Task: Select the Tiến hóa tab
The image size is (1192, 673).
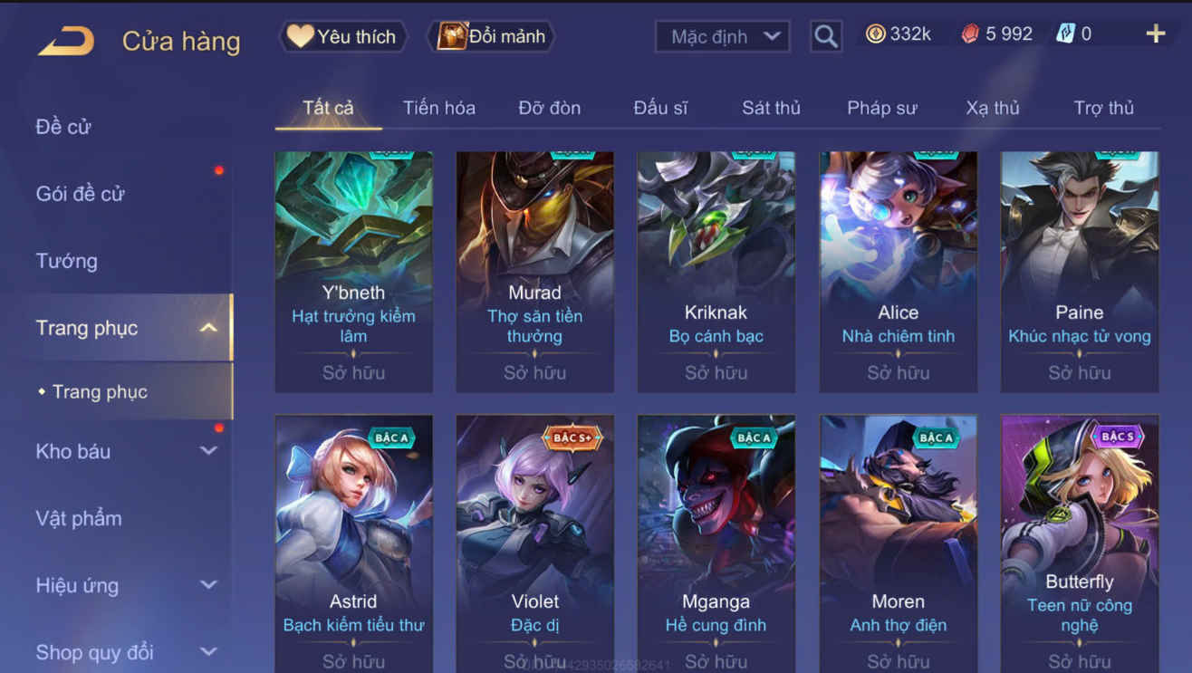Action: pyautogui.click(x=439, y=108)
